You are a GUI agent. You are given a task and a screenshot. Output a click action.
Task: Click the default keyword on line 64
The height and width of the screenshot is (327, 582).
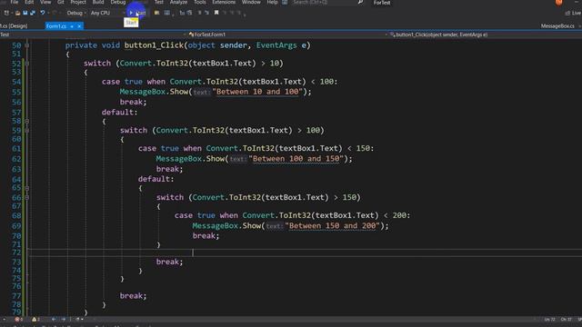point(154,179)
